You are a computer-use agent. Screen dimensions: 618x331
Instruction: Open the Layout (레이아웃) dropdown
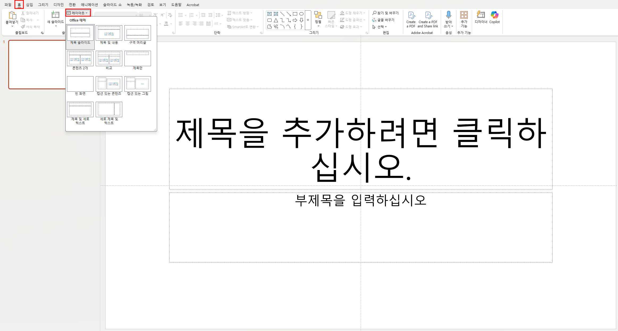(x=78, y=13)
